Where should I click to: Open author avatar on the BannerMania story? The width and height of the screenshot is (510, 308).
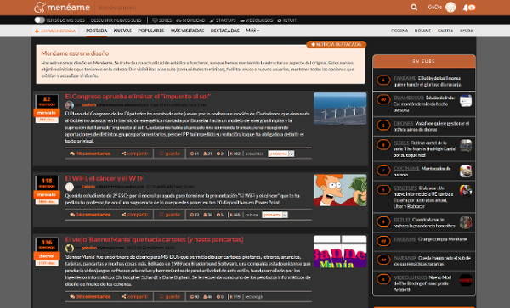(x=70, y=248)
